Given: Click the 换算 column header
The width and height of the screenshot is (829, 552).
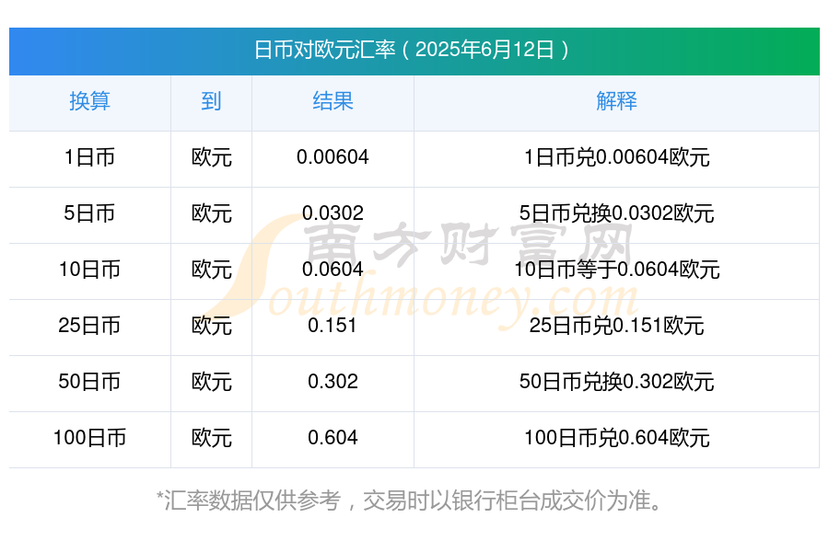Looking at the screenshot, I should (x=90, y=101).
